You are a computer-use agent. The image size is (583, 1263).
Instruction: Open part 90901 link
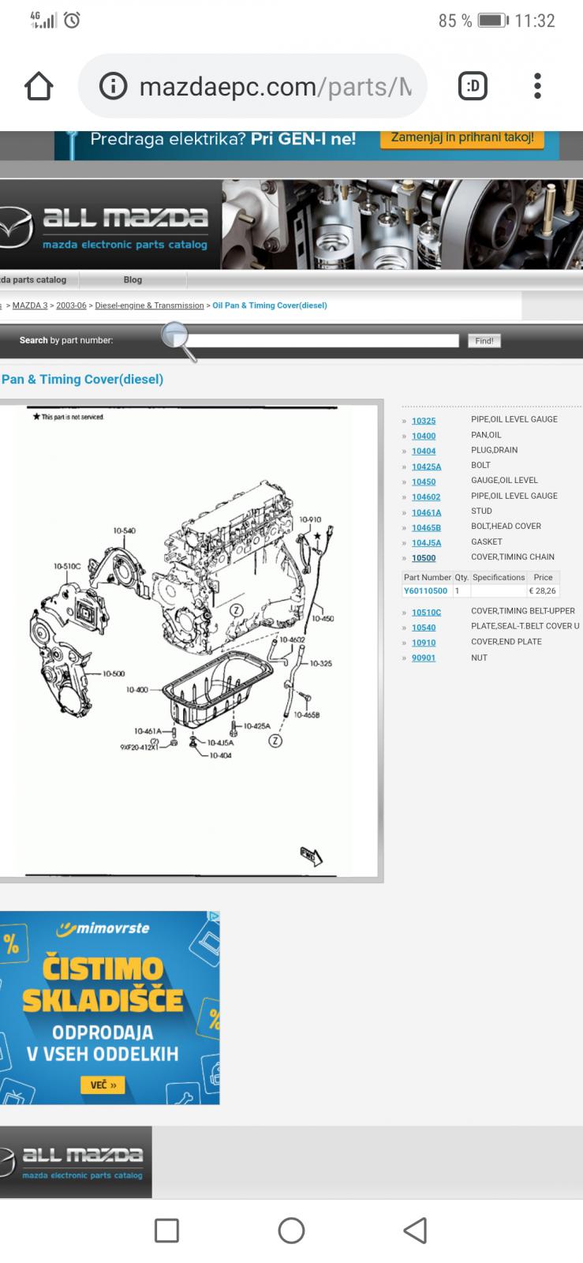tap(424, 658)
